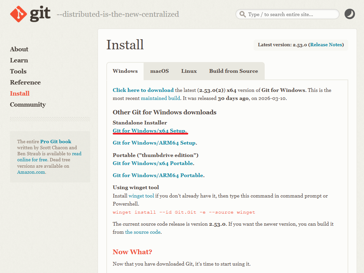Click the Latest version: 2.53.0 text
This screenshot has height=273, width=364.
click(x=282, y=45)
